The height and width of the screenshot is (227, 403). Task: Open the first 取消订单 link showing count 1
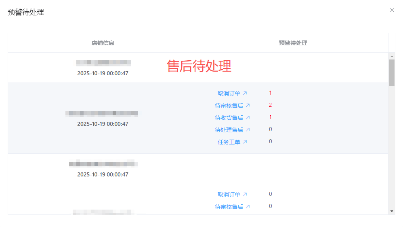click(229, 93)
